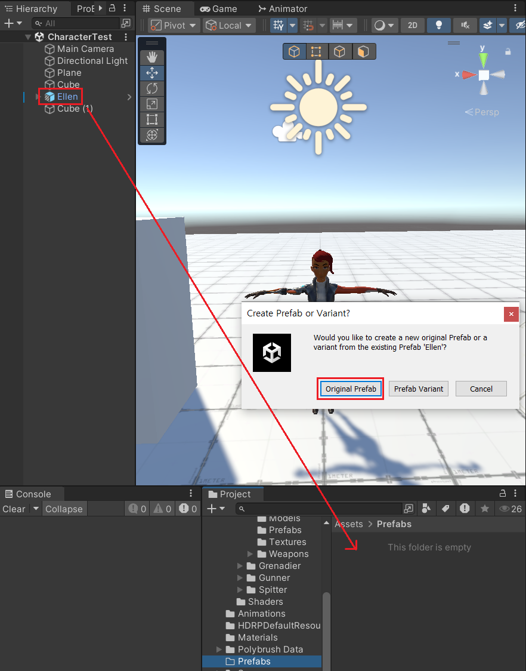Screen dimensions: 526x671
Task: Toggle scene audio mute
Action: 465,26
